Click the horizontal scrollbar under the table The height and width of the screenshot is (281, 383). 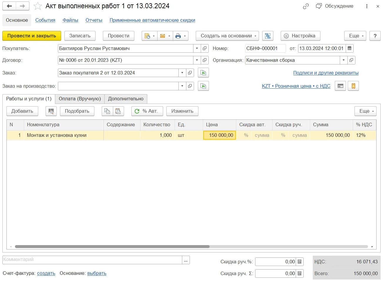tap(112, 247)
